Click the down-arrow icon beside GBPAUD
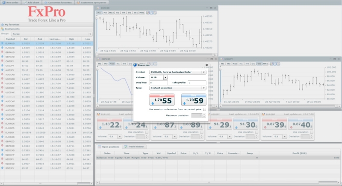 3,52
